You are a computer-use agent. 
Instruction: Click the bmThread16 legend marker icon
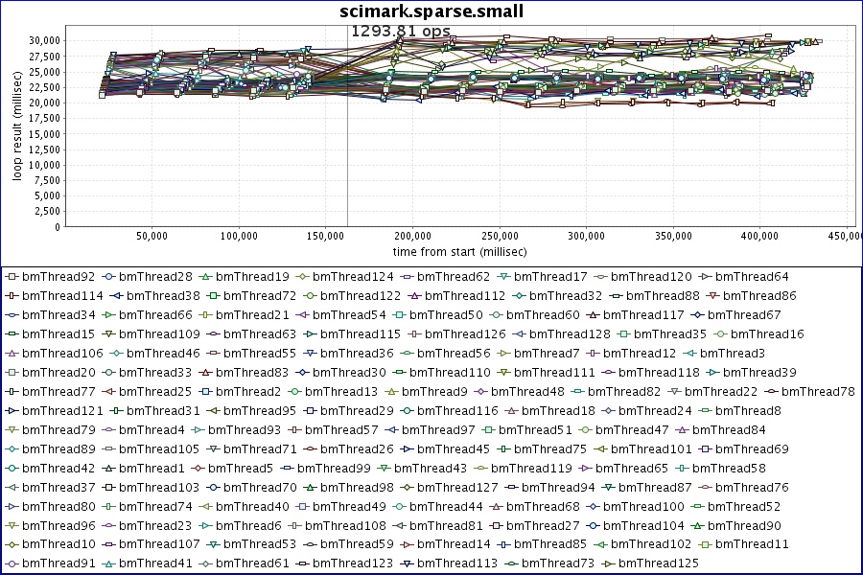tap(721, 333)
